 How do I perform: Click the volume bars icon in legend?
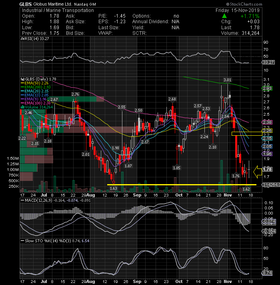point(22,107)
